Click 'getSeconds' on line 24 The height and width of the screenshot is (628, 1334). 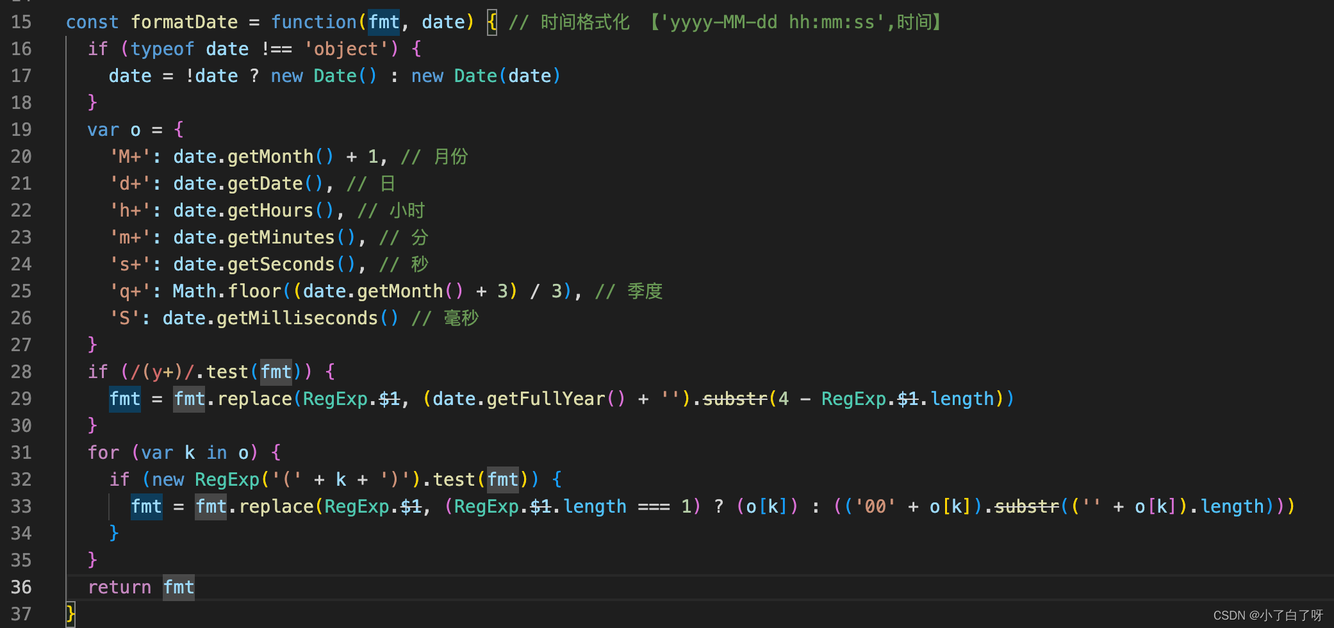[281, 264]
